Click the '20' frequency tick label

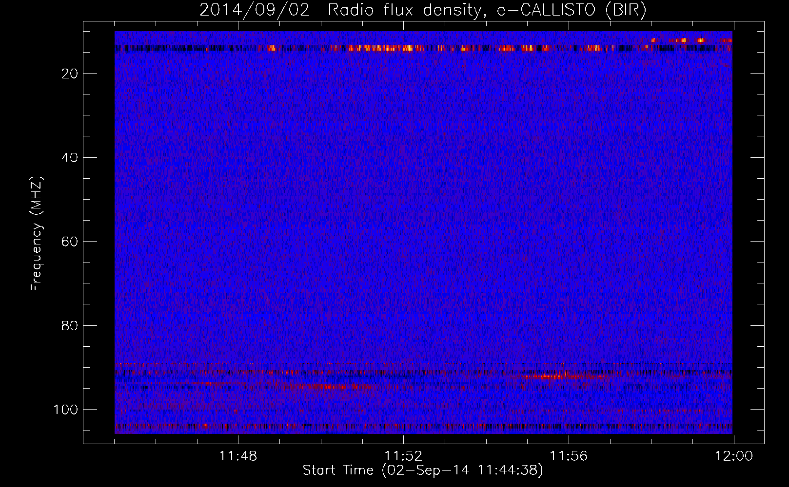click(70, 74)
